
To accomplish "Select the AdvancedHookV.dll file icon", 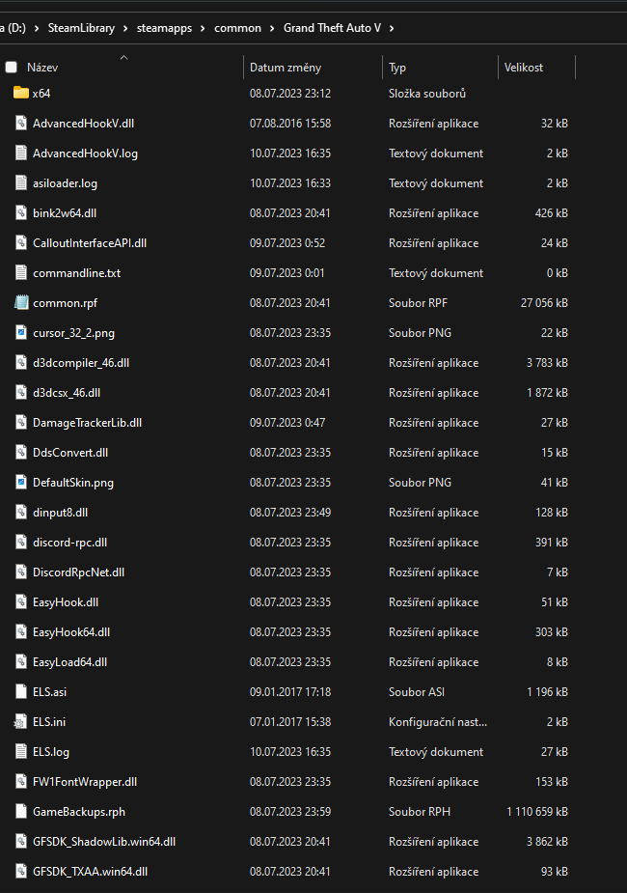I will 21,123.
